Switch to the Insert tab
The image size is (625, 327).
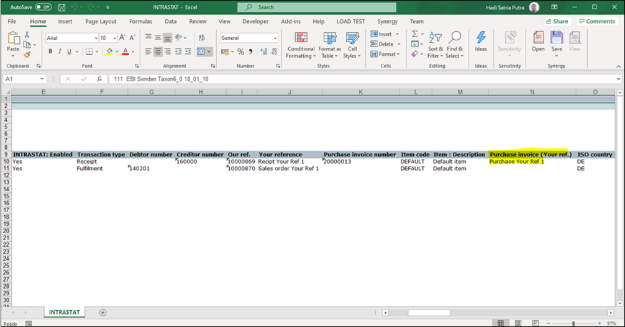[65, 21]
